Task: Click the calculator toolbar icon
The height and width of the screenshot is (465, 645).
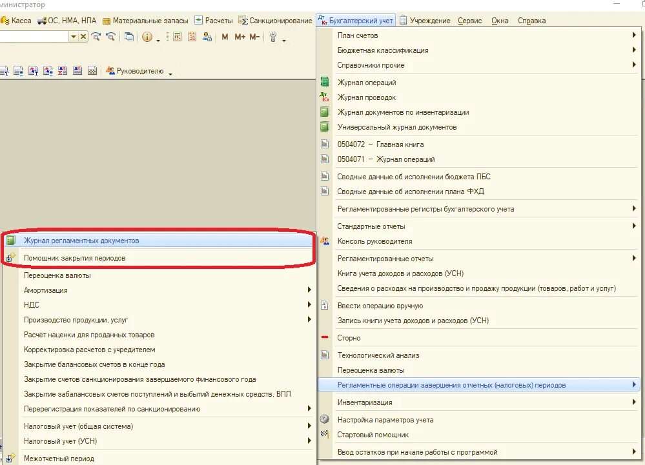Action: click(x=177, y=37)
